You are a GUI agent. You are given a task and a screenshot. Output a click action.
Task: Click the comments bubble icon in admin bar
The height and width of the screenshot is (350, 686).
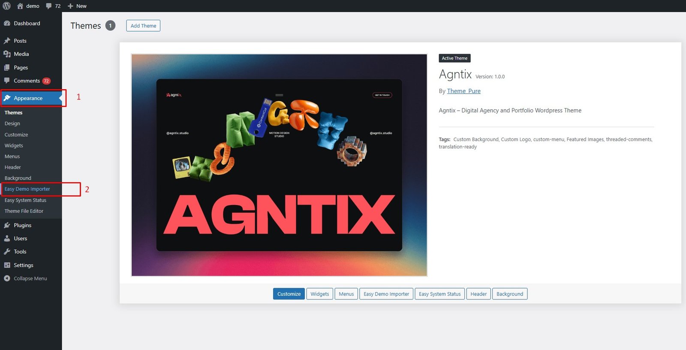pos(49,6)
